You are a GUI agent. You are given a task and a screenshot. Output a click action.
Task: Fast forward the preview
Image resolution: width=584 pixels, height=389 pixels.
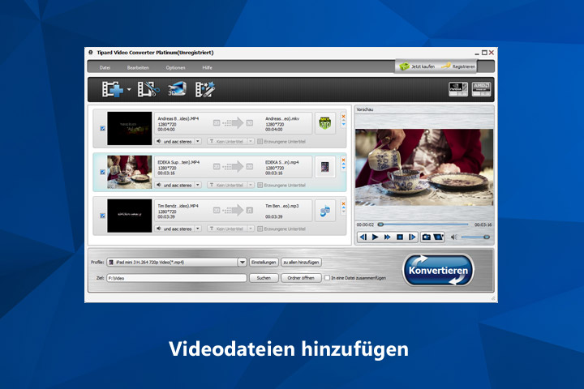pyautogui.click(x=388, y=237)
